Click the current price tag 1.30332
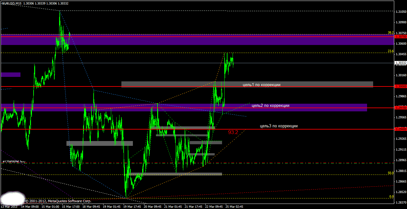Image resolution: width=407 pixels, height=209 pixels. [x=401, y=63]
